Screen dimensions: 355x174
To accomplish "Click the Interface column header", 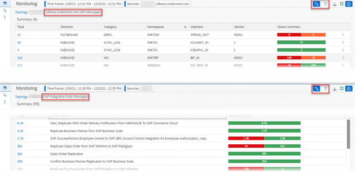I will 210,27.
